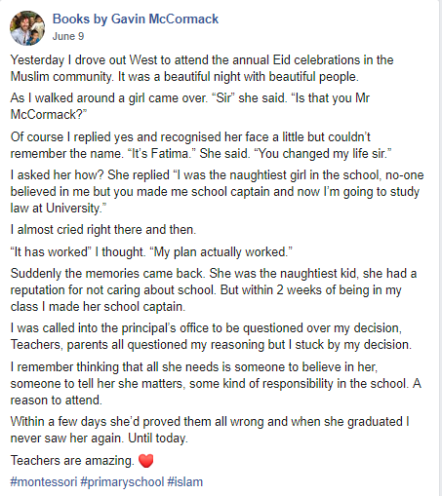Click the paragraph beginning 'Of course I replied yes'

pos(201,145)
